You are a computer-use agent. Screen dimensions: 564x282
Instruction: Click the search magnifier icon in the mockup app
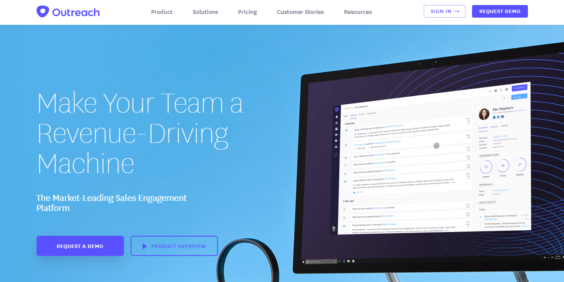coord(490,91)
